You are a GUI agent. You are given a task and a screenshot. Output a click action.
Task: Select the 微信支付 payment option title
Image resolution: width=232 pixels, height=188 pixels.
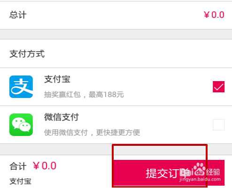[x=62, y=117]
